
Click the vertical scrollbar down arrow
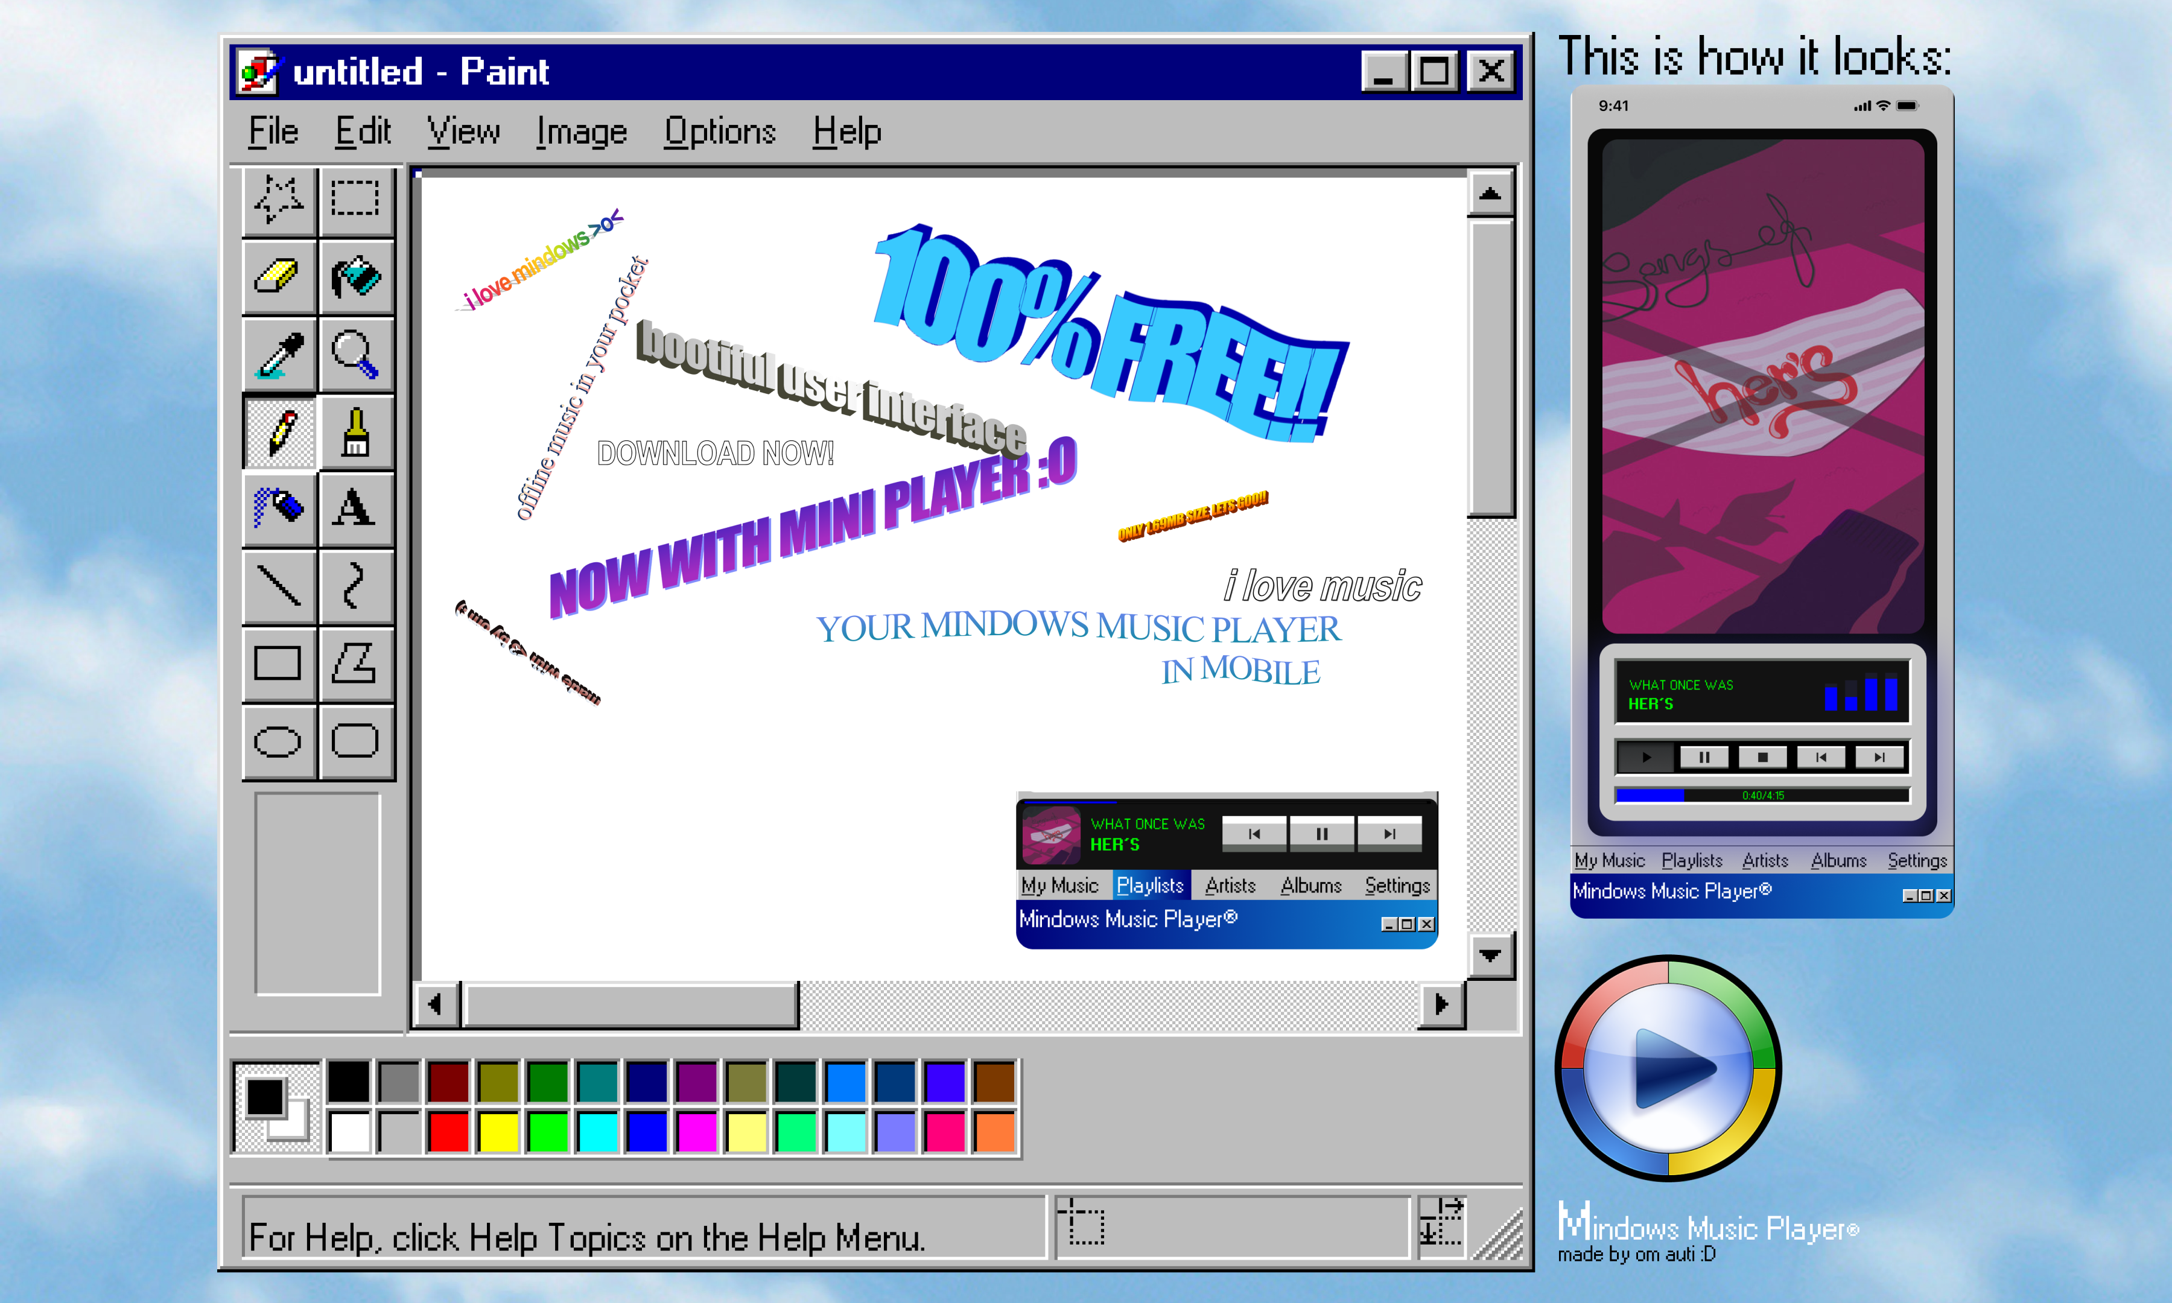pyautogui.click(x=1490, y=956)
